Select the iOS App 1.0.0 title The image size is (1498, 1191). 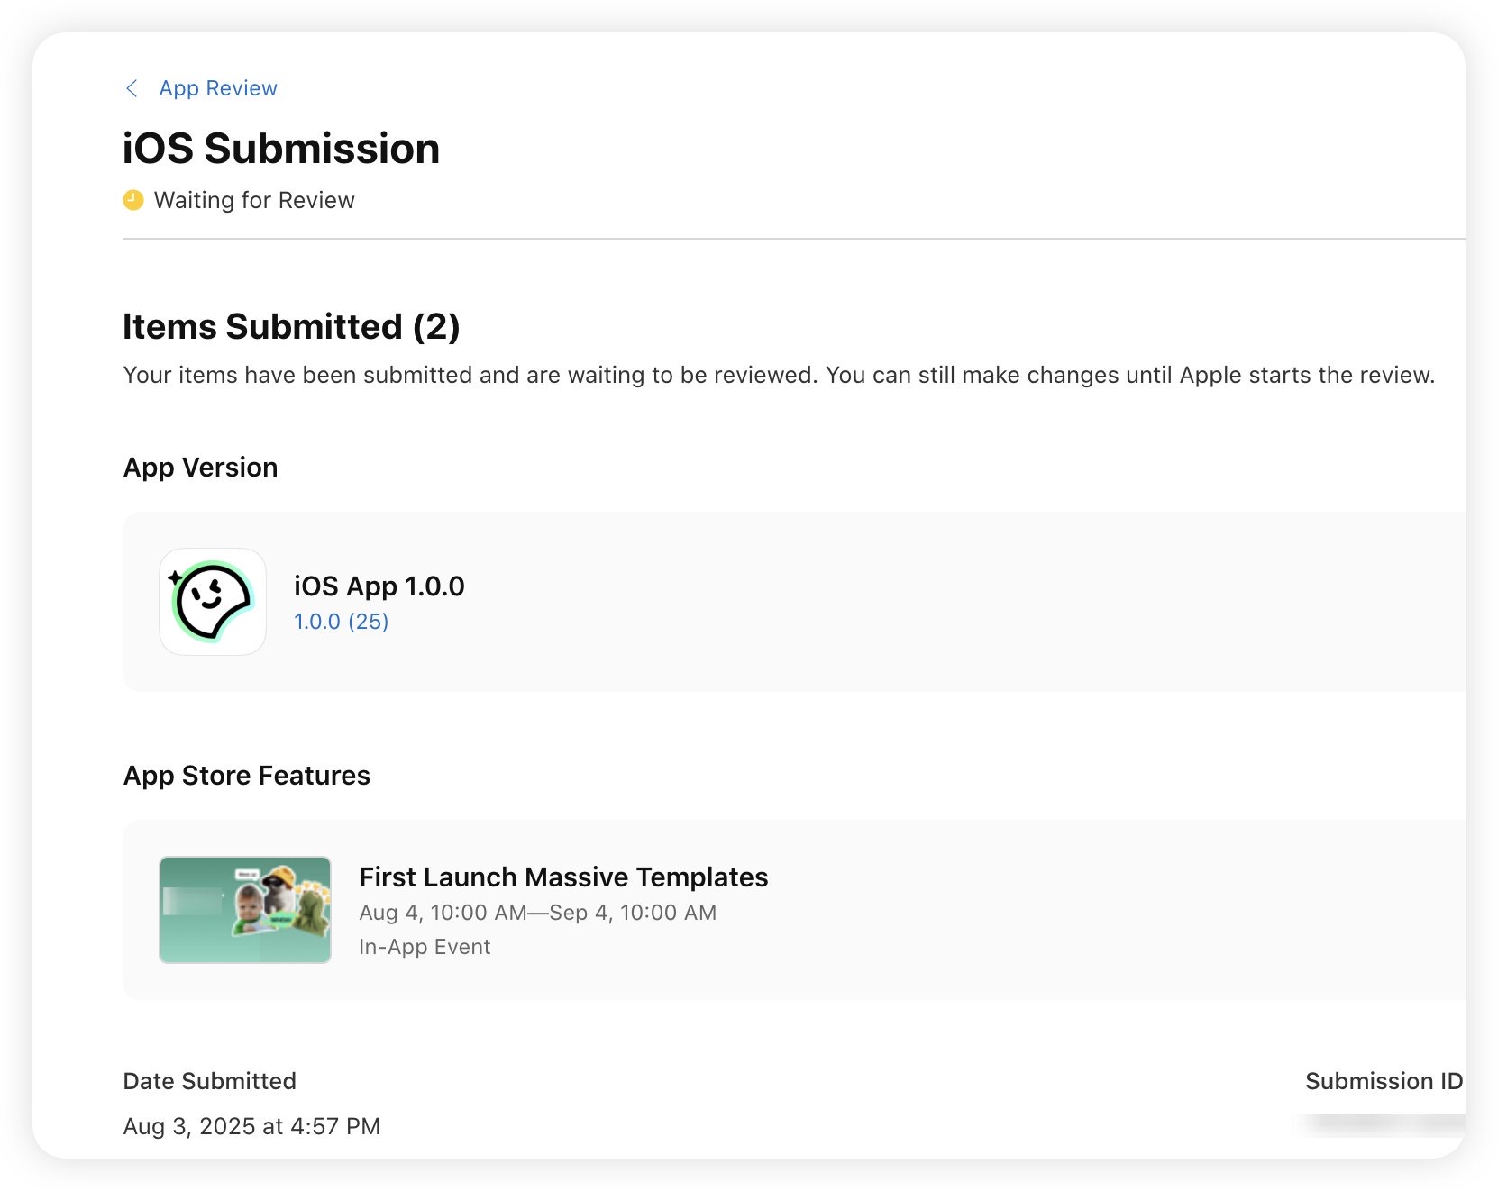click(x=379, y=586)
